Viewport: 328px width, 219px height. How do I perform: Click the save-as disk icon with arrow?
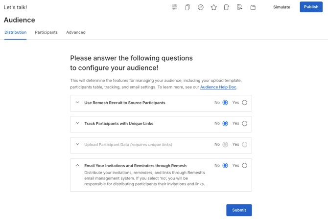pyautogui.click(x=239, y=7)
